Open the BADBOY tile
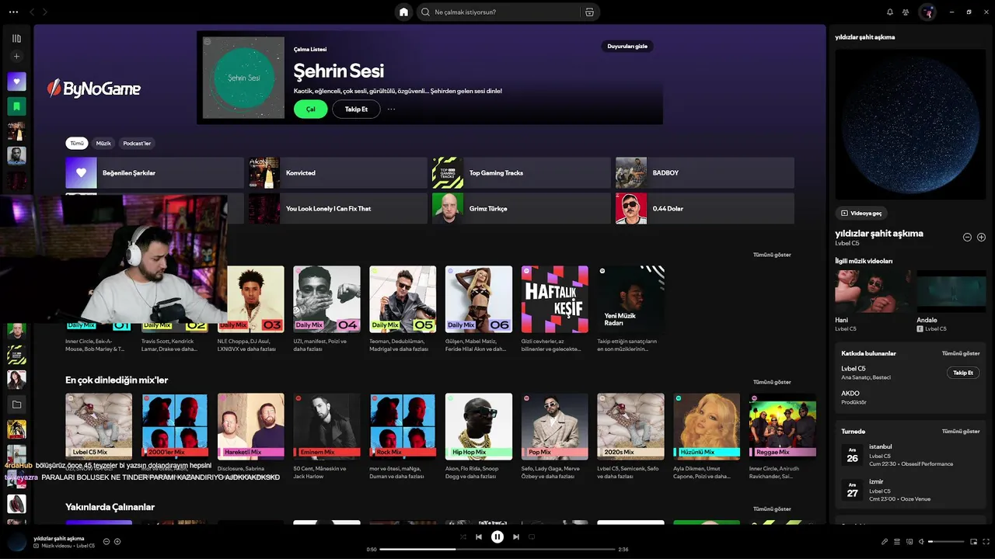Viewport: 995px width, 559px height. pyautogui.click(x=705, y=172)
